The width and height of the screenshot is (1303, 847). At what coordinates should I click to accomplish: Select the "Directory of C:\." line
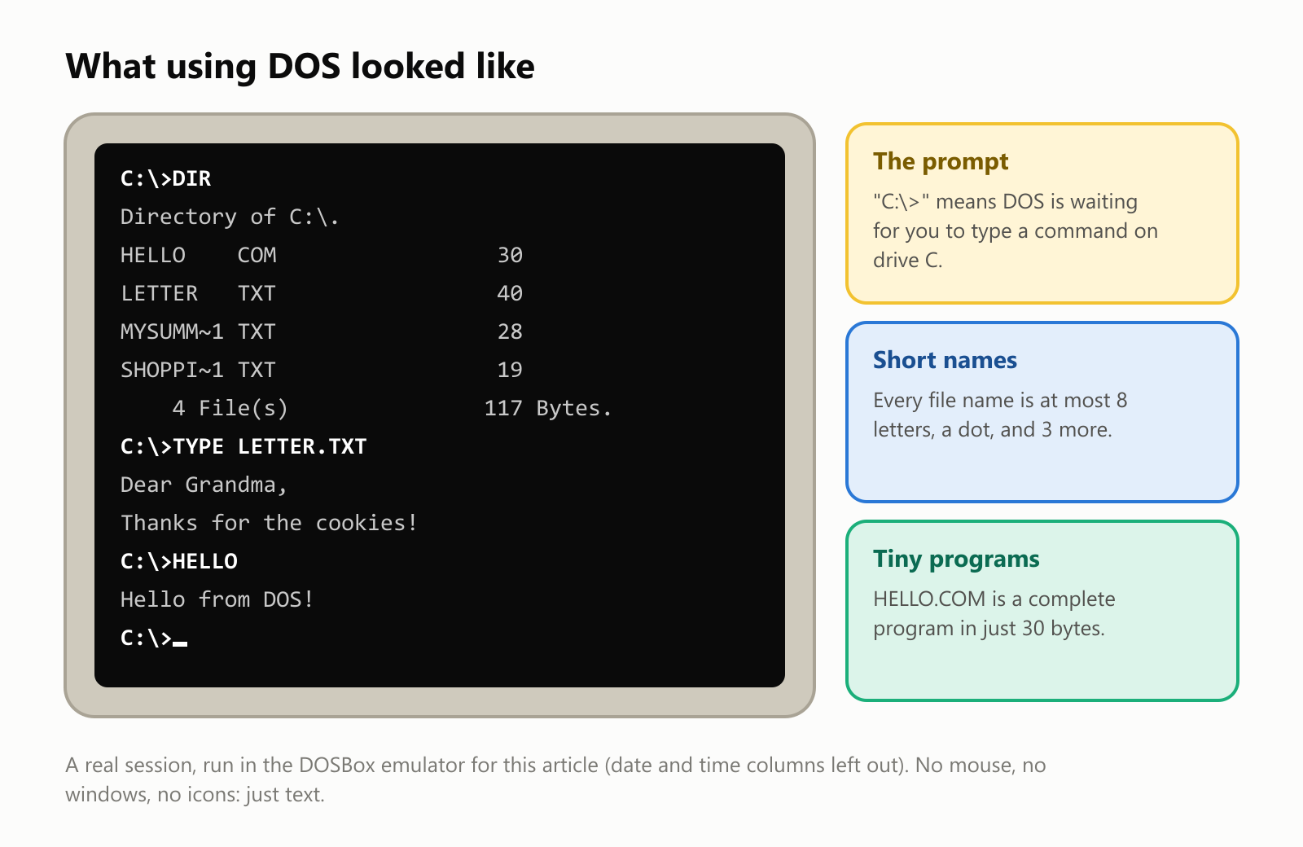pos(230,217)
